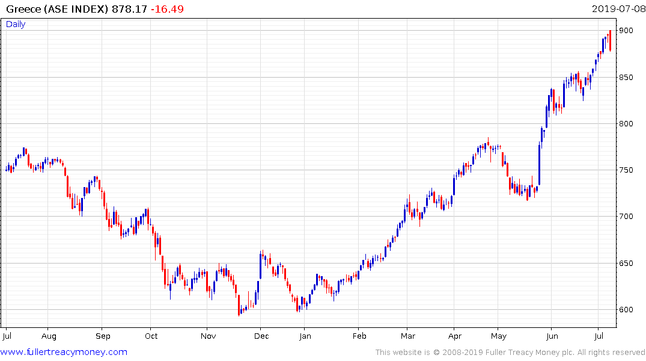The width and height of the screenshot is (646, 361).
Task: Click the chart title 'Greece (ASE INDEX)'
Action: point(57,9)
